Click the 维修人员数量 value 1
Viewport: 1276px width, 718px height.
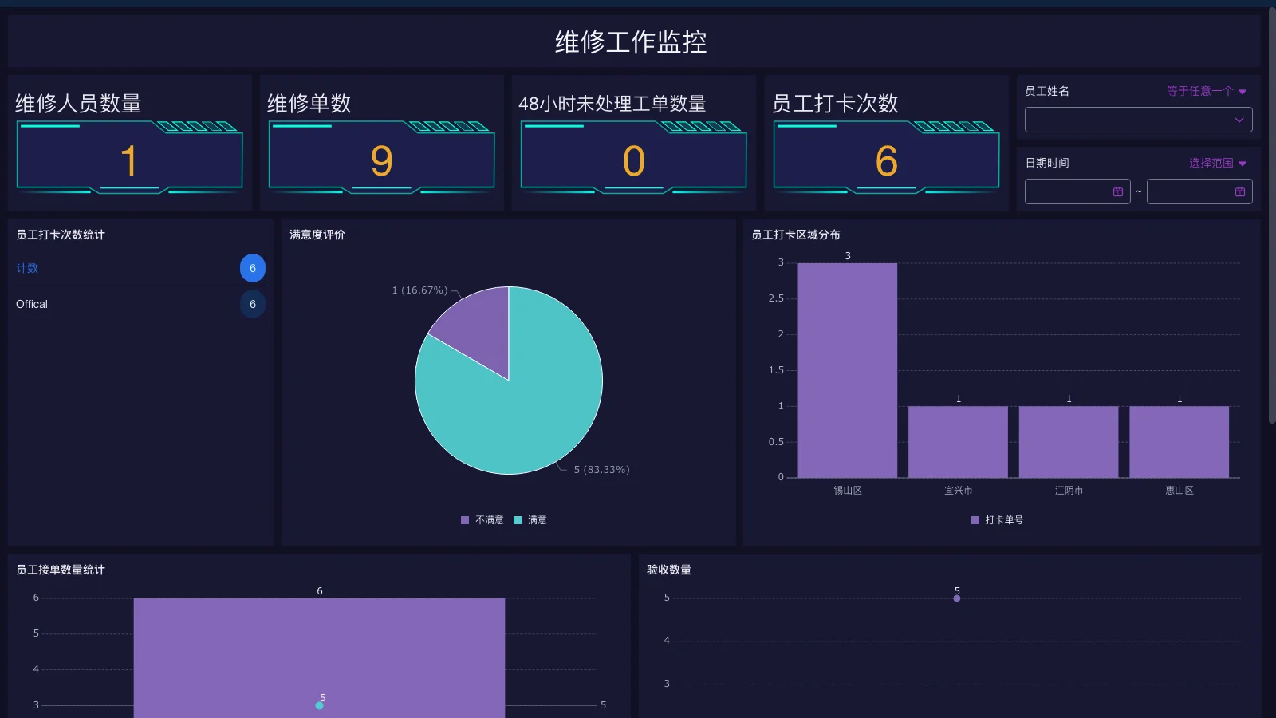(129, 161)
